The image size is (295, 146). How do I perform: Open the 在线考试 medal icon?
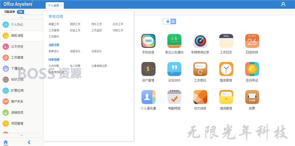252,69
